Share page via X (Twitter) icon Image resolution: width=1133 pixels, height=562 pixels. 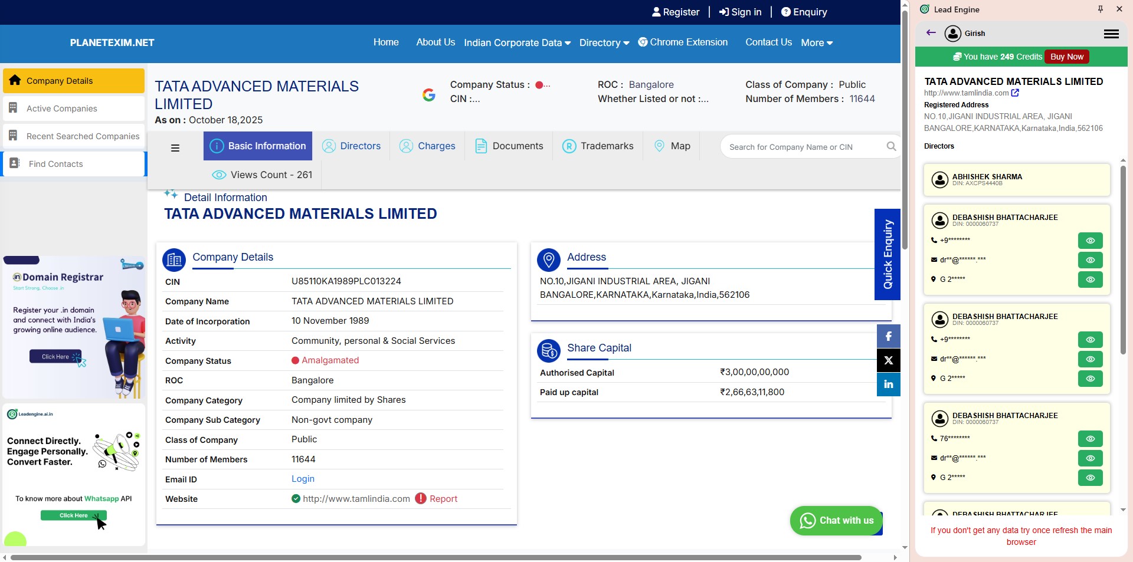(888, 360)
